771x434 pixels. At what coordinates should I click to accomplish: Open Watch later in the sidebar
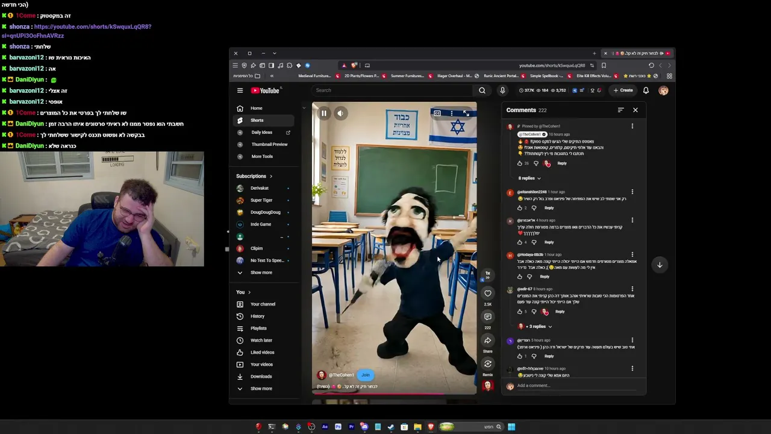(263, 341)
